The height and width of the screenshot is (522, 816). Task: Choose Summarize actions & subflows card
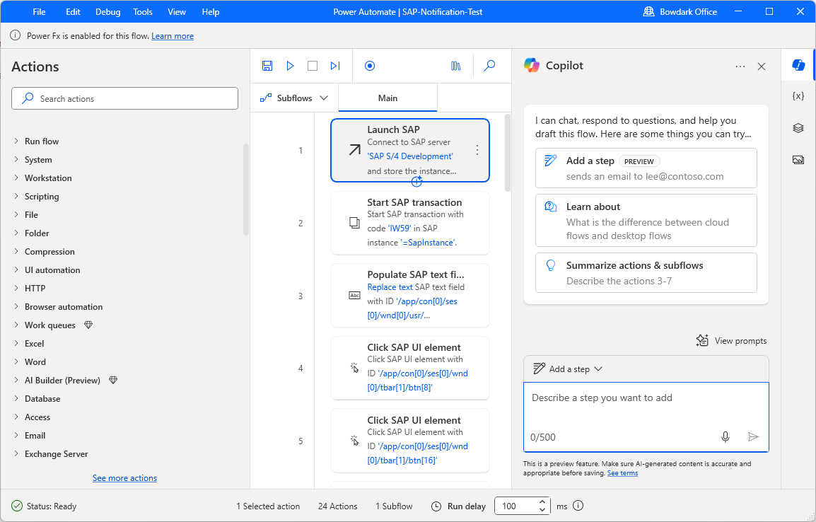tap(646, 273)
